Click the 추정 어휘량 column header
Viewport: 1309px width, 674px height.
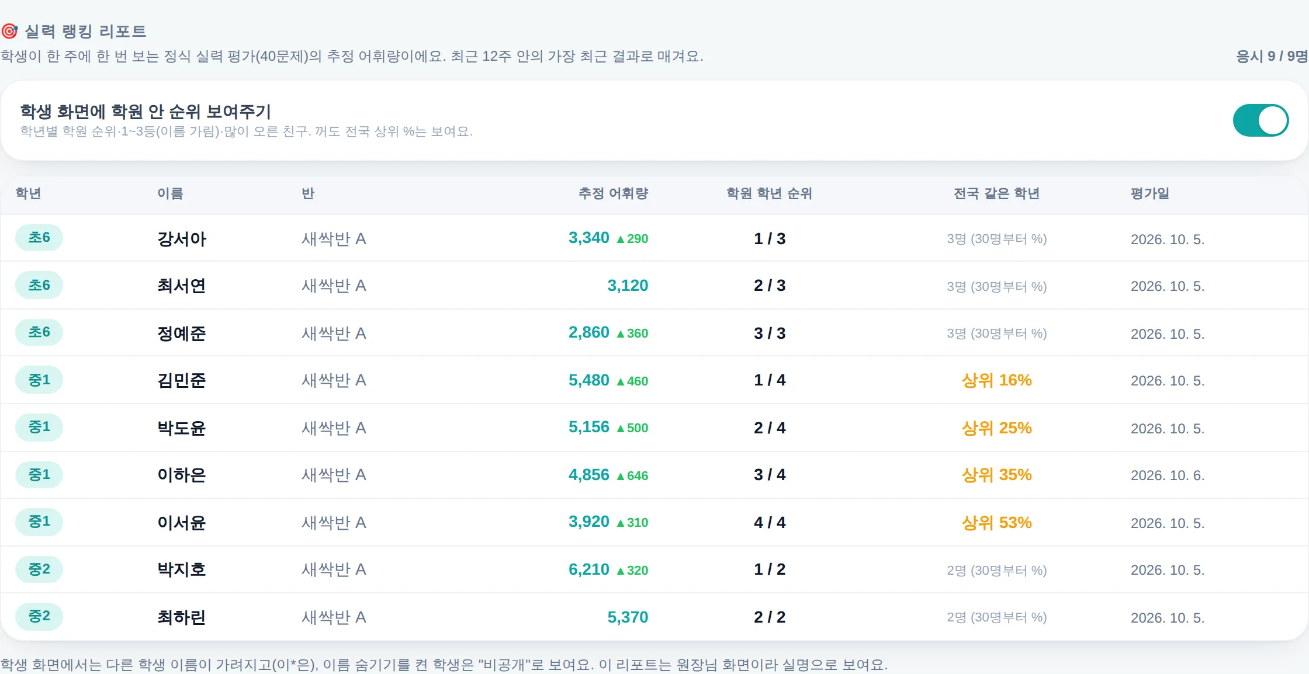click(613, 193)
